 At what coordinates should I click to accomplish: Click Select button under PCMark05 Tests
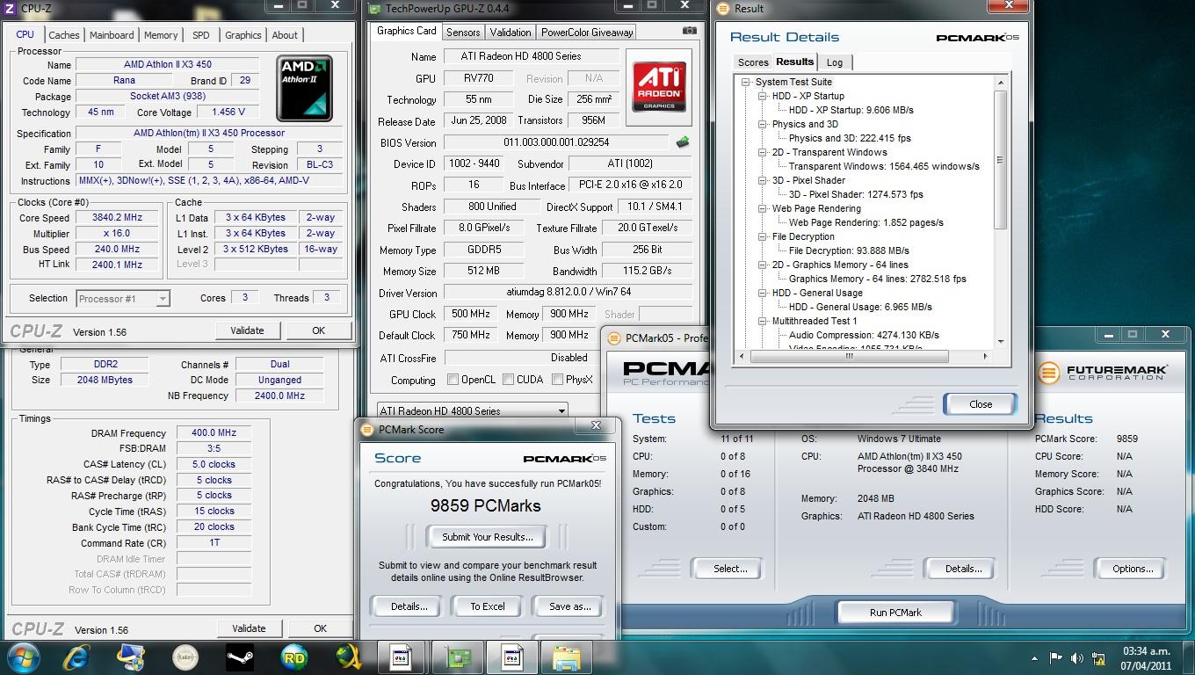coord(729,569)
